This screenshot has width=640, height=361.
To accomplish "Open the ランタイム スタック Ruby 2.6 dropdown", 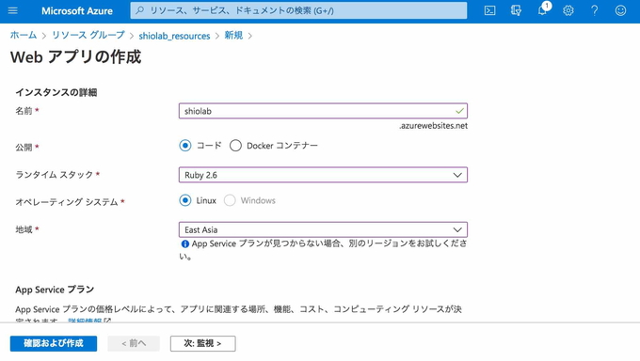I will click(323, 175).
